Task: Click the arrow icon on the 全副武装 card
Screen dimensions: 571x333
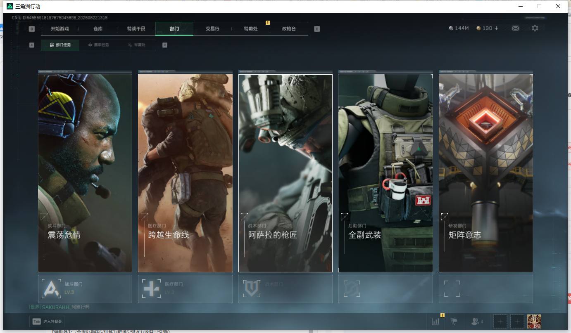Action: (x=345, y=217)
